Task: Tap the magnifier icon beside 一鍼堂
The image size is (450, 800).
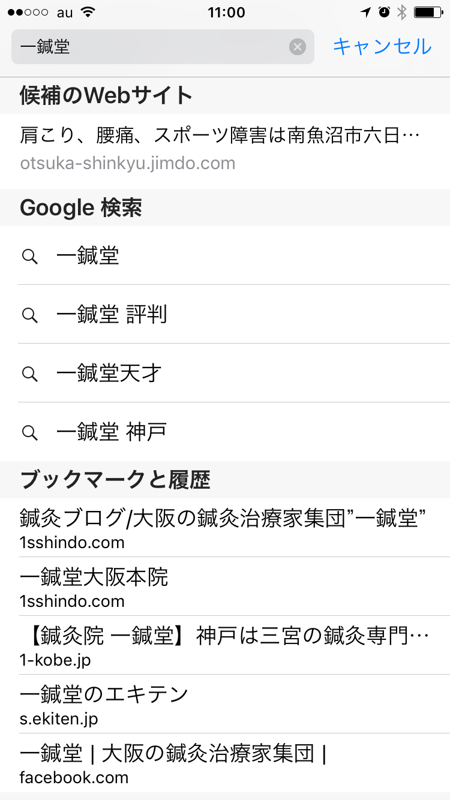Action: (30, 256)
